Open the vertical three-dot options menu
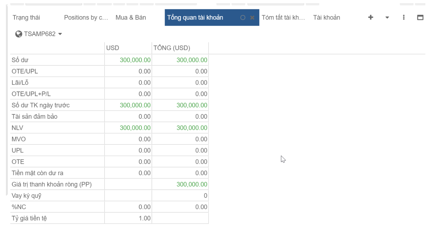This screenshot has height=235, width=430. pos(404,17)
